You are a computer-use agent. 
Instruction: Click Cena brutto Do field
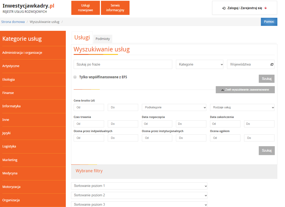click(123, 107)
